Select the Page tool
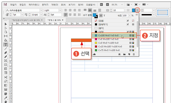171x103 pixels. [6, 32]
